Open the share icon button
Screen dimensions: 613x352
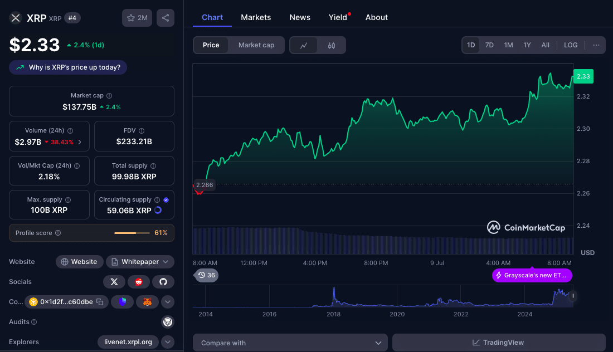coord(166,18)
